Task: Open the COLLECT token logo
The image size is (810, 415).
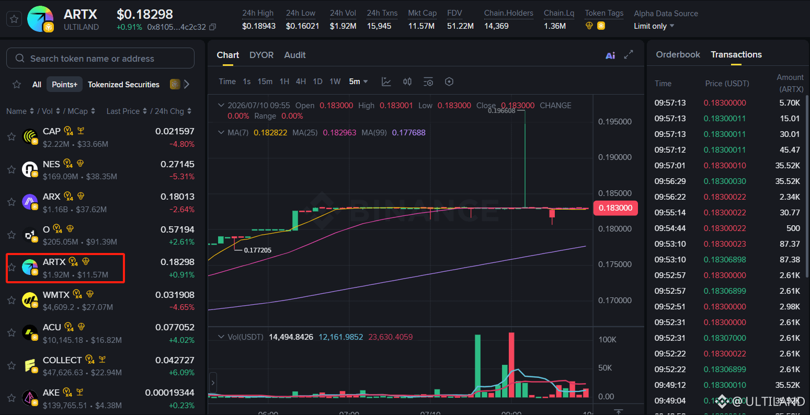Action: [x=30, y=365]
